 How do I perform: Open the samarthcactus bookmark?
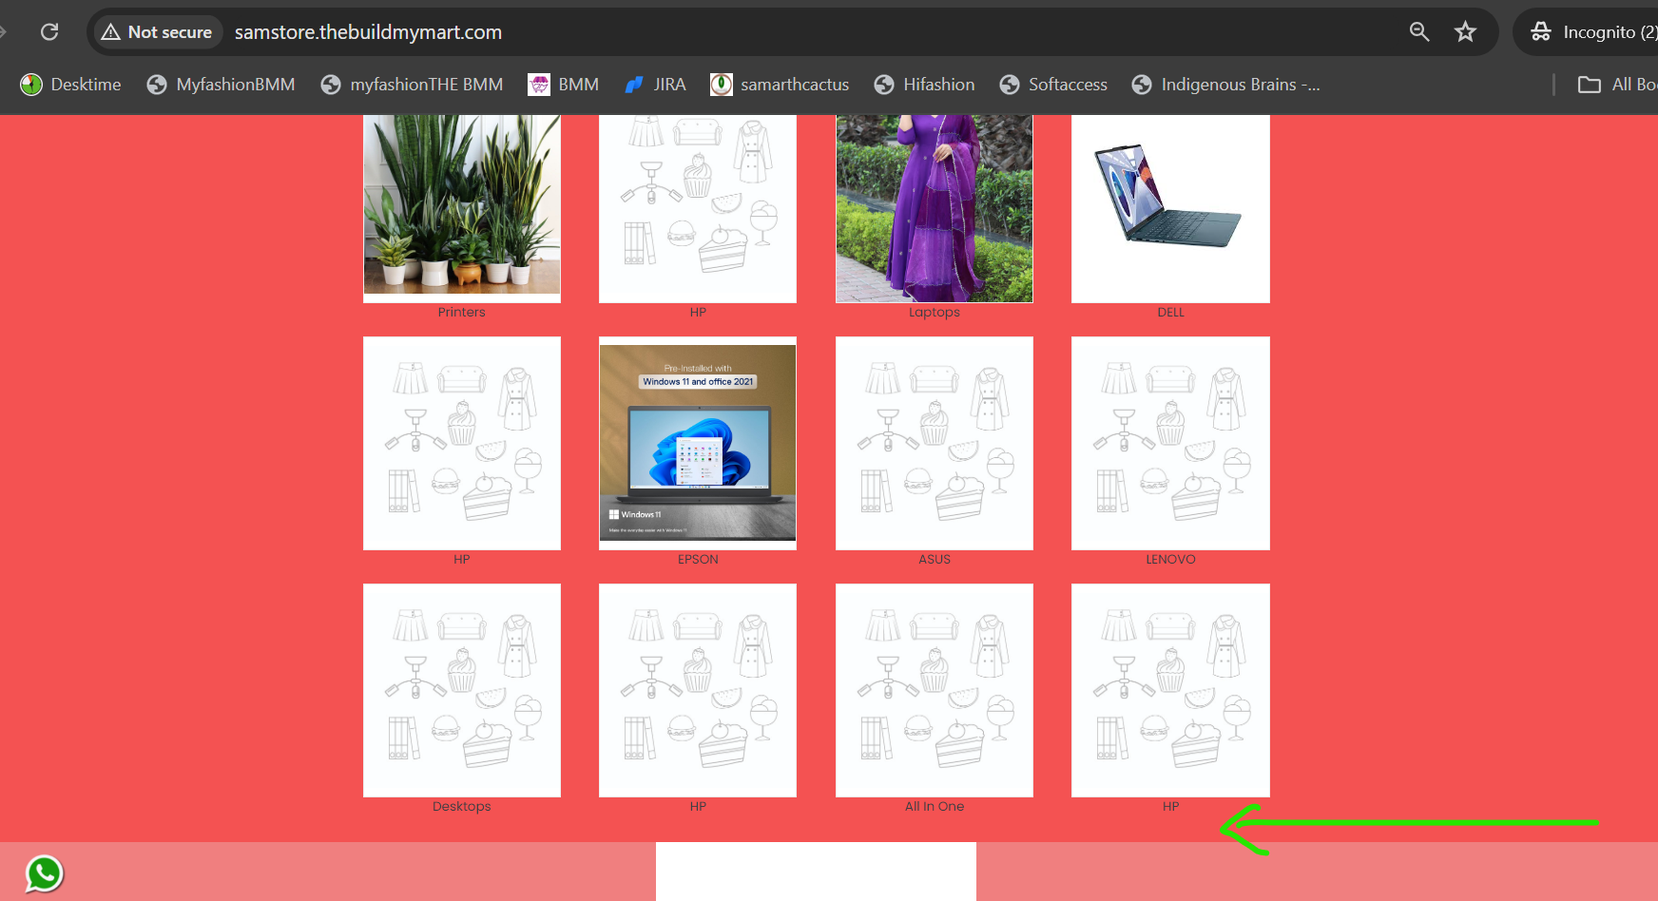pos(780,85)
